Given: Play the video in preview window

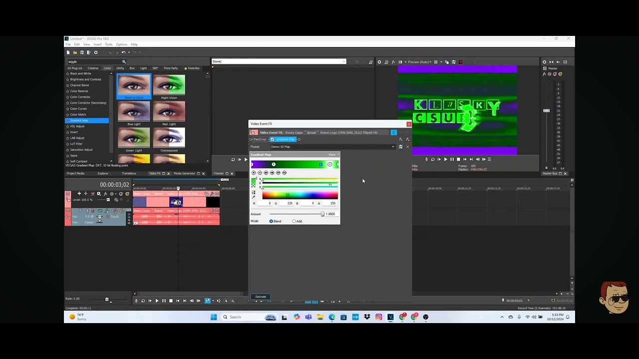Looking at the screenshot, I should [445, 160].
